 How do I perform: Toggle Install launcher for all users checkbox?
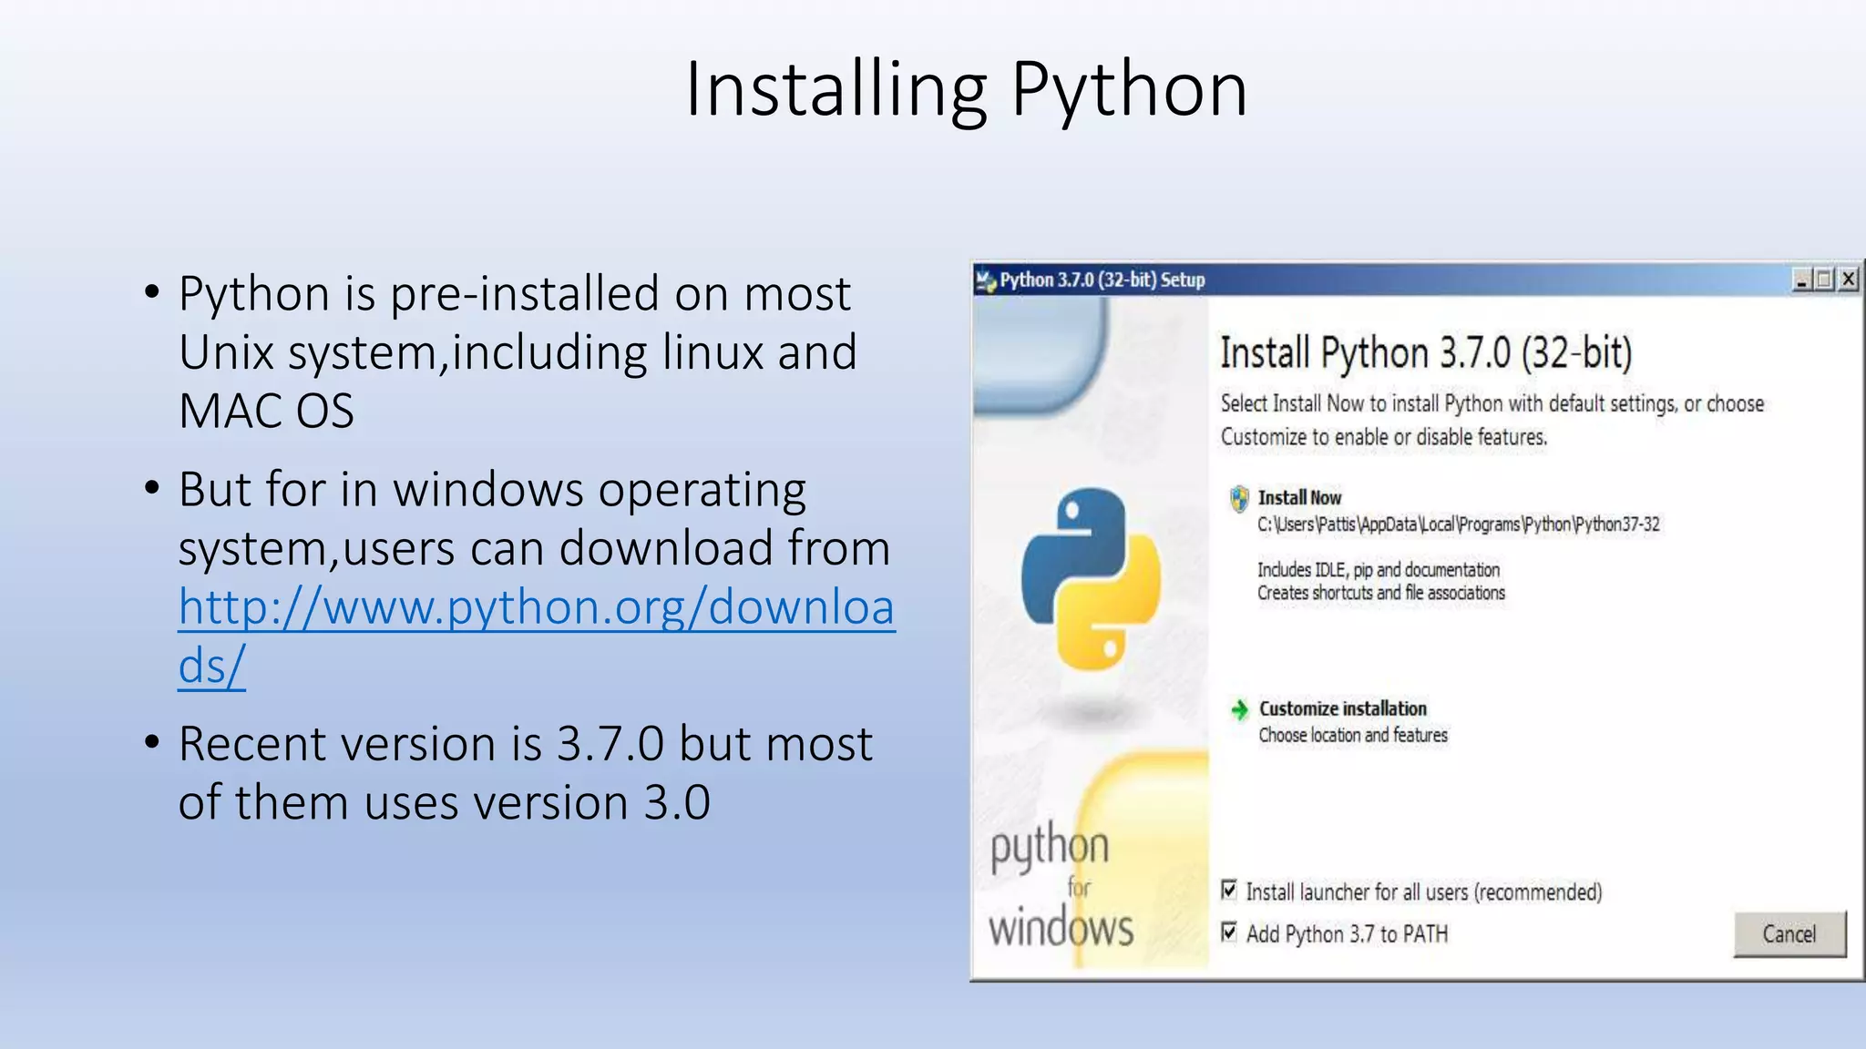[x=1229, y=890]
